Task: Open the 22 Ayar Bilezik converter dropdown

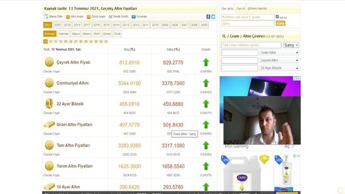Action: click(x=279, y=68)
